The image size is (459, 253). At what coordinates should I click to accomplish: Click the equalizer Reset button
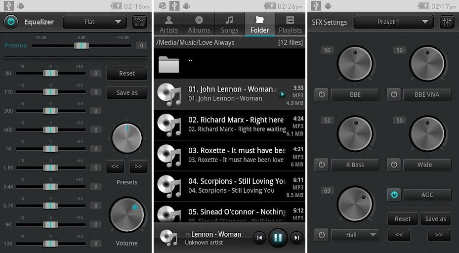tap(127, 74)
